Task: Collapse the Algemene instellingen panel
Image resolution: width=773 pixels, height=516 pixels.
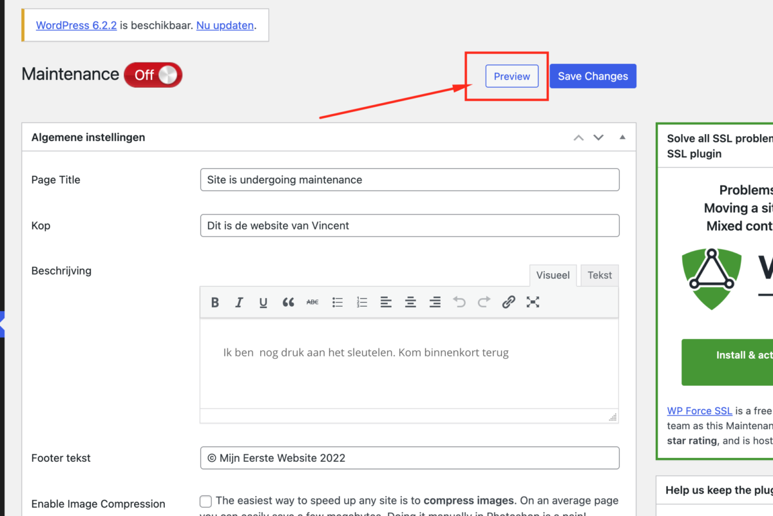Action: tap(622, 137)
